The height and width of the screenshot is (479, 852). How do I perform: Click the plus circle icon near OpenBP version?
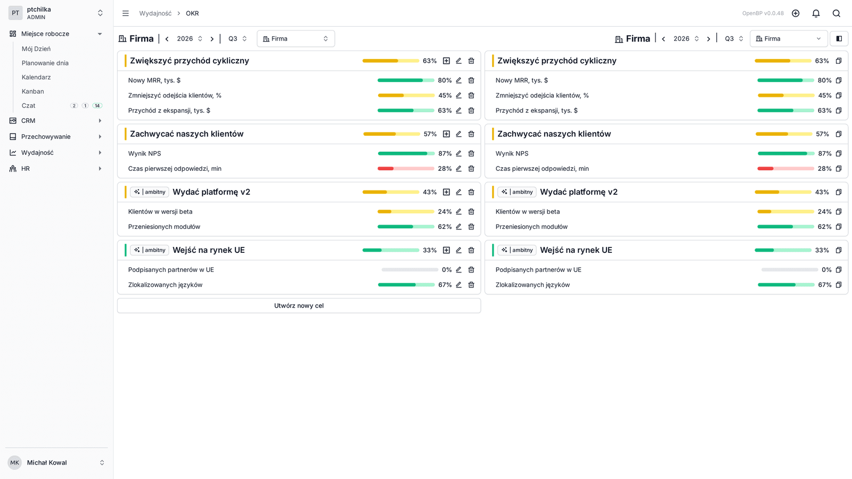796,13
